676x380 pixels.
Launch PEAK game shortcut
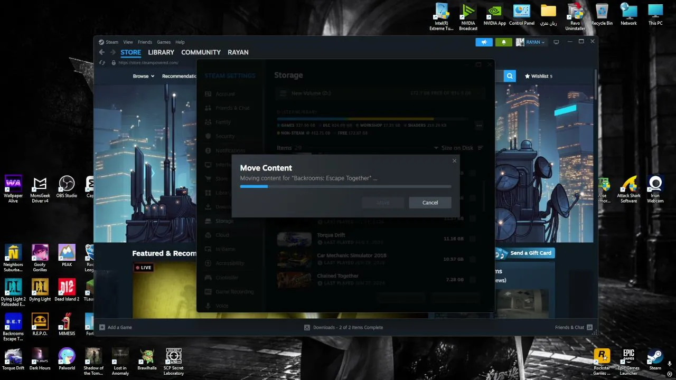[67, 255]
